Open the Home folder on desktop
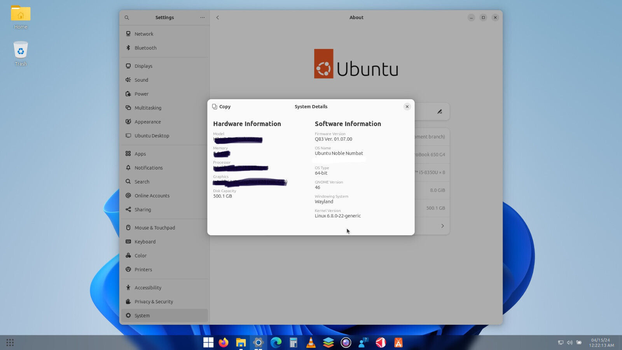 coord(21,17)
